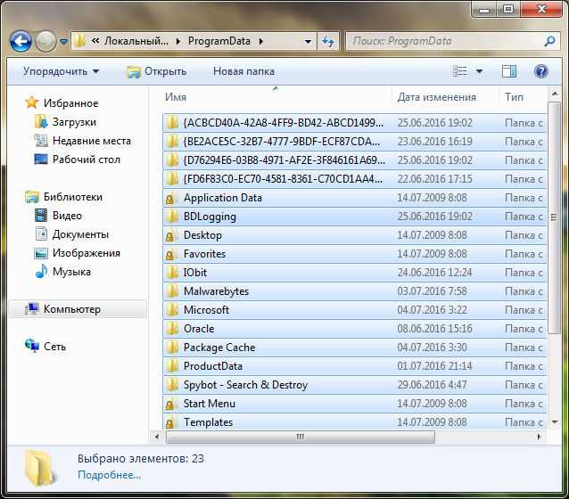Open the view options dropdown arrow

479,71
